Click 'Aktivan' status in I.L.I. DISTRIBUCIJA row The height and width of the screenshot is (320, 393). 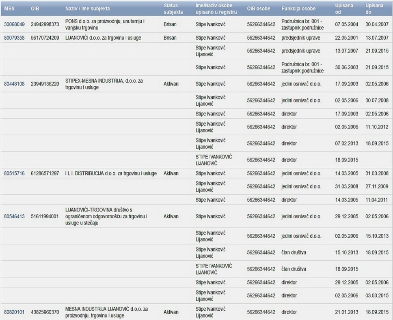[x=171, y=173]
